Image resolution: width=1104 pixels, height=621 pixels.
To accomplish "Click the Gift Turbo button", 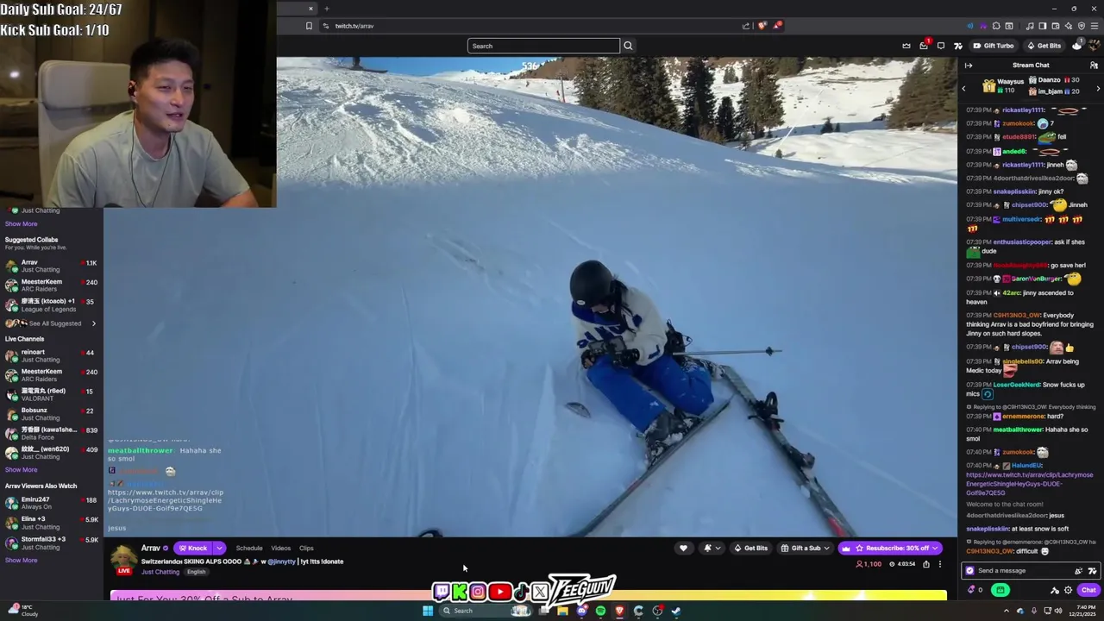I will click(993, 46).
